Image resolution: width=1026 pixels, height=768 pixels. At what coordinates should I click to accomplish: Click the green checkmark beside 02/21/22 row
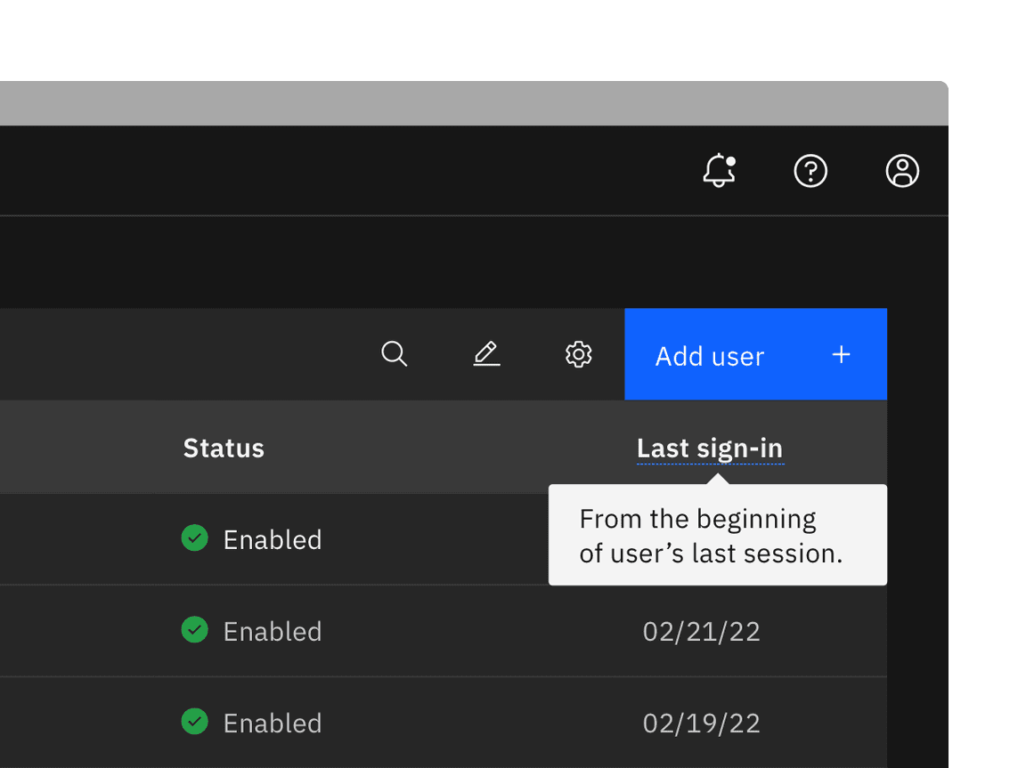(x=194, y=630)
